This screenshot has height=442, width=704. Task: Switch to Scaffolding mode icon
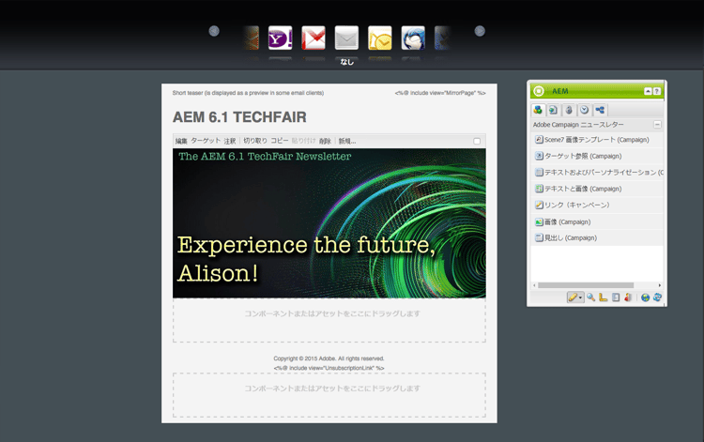coord(616,297)
